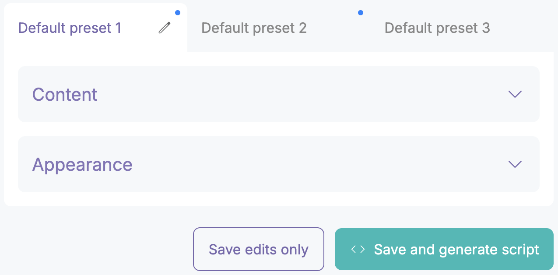Select the edit pencil next to the active preset name
This screenshot has height=275, width=558.
click(x=164, y=28)
